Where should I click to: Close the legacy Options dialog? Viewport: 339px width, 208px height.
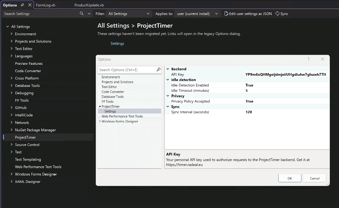point(322,59)
